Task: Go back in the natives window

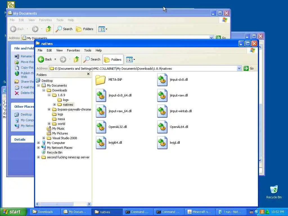Action: 45,59
